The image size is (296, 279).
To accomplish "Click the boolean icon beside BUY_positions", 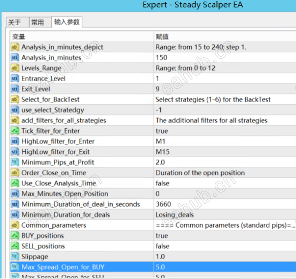I will coord(15,236).
